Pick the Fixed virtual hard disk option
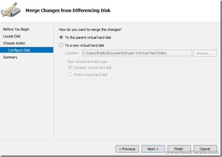This screenshot has width=222, height=157. (70, 75)
